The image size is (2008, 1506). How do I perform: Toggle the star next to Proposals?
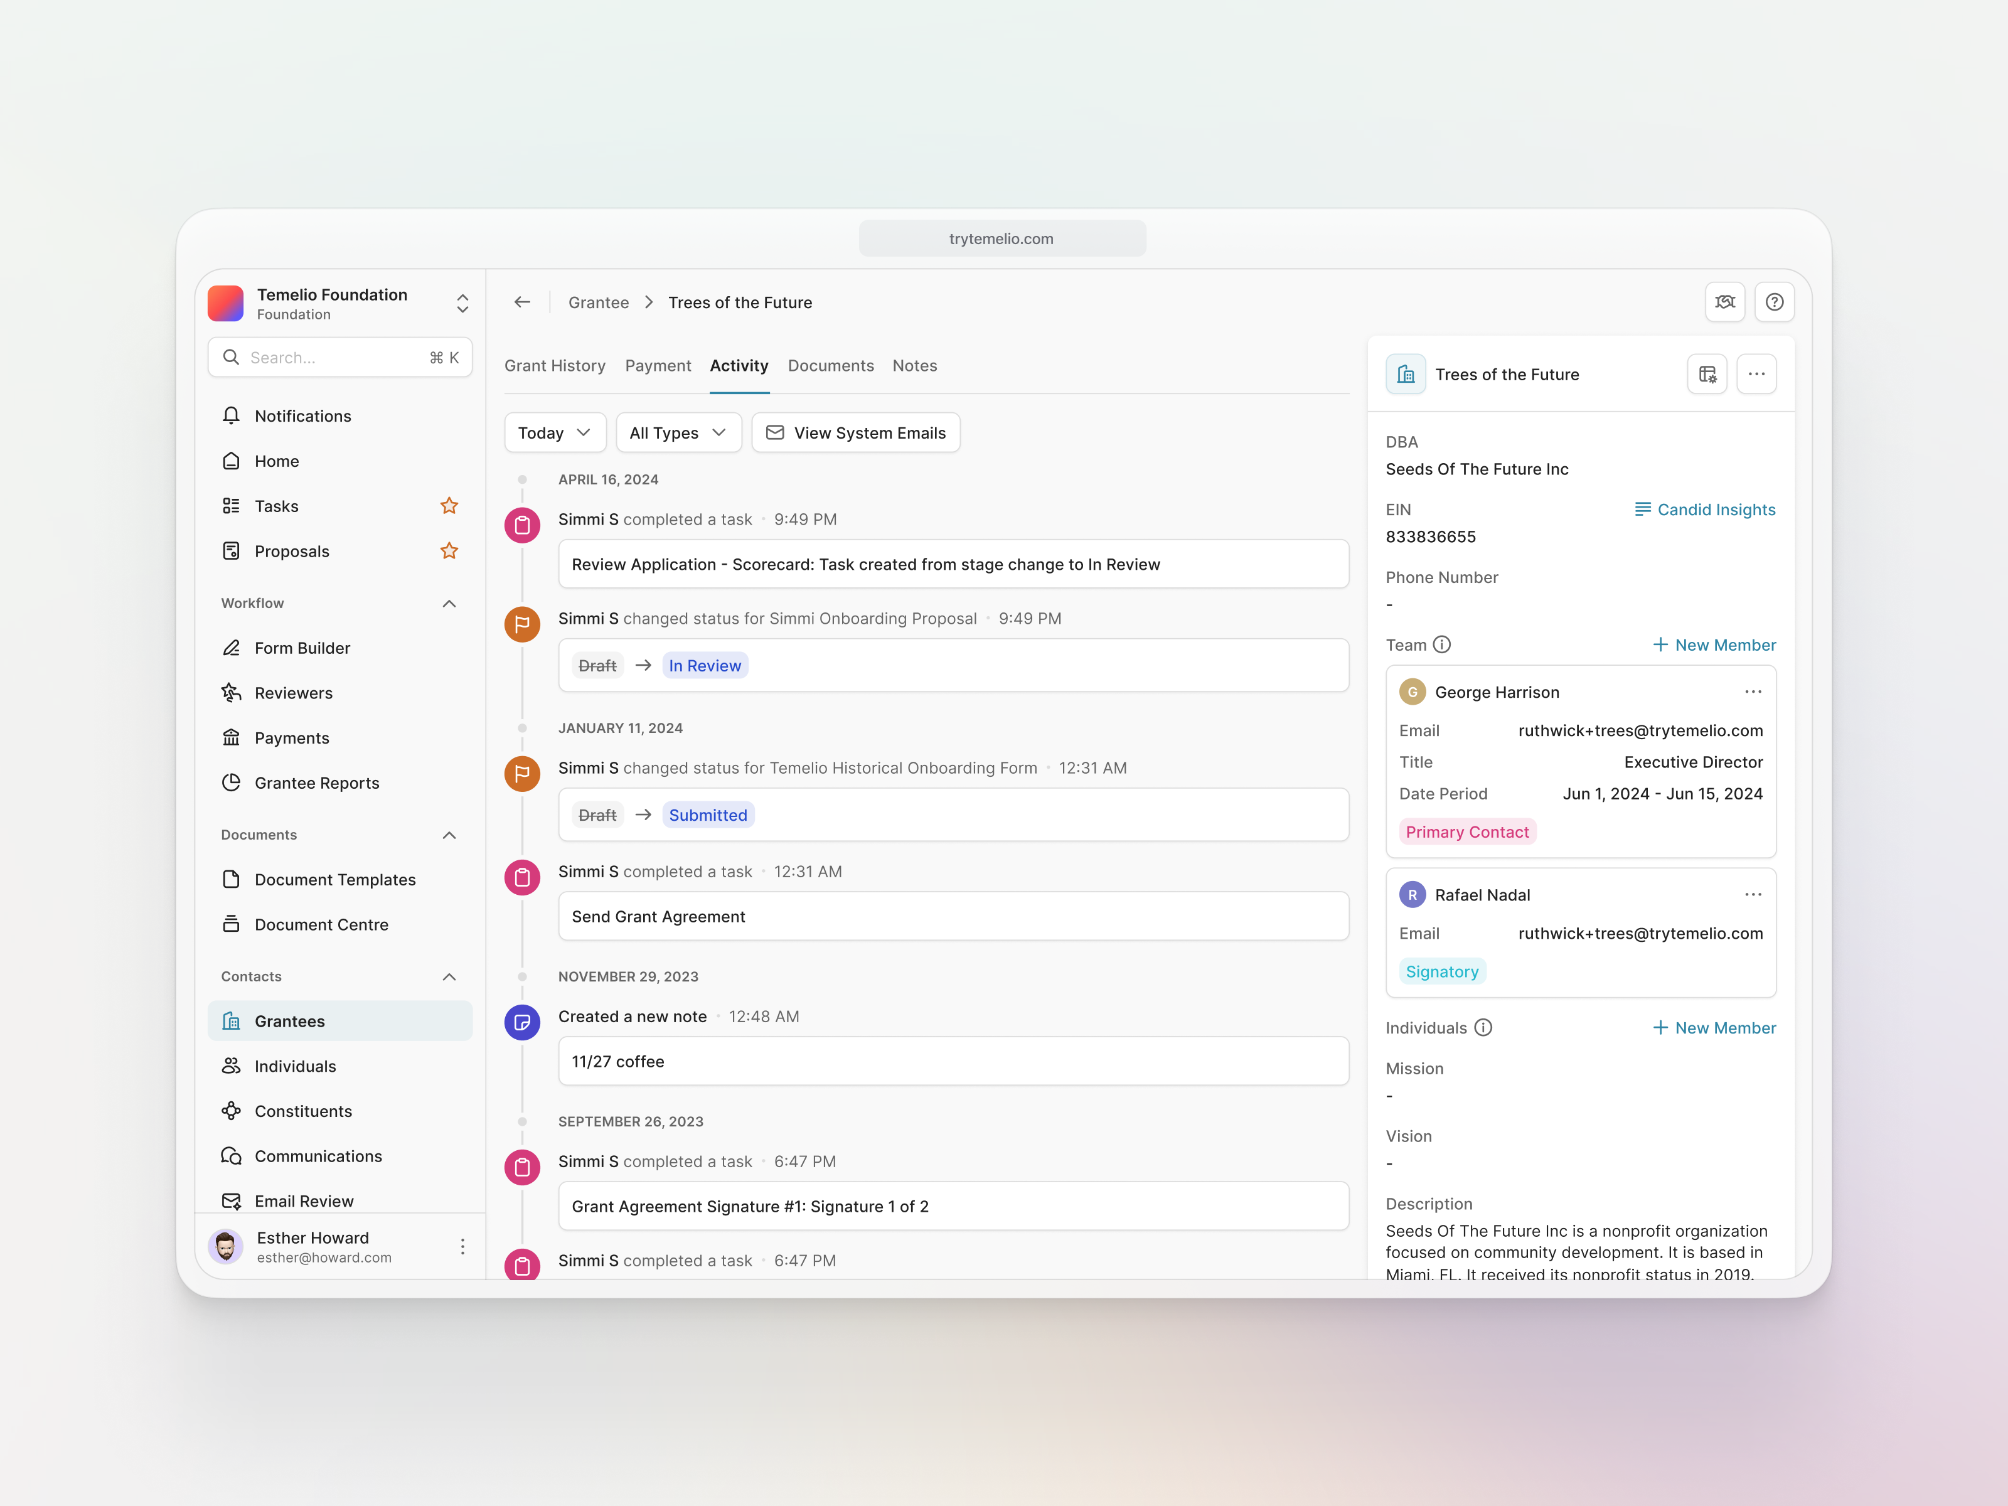pyautogui.click(x=449, y=551)
